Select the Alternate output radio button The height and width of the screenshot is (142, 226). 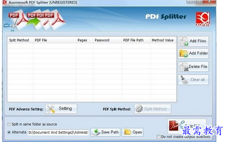9,132
